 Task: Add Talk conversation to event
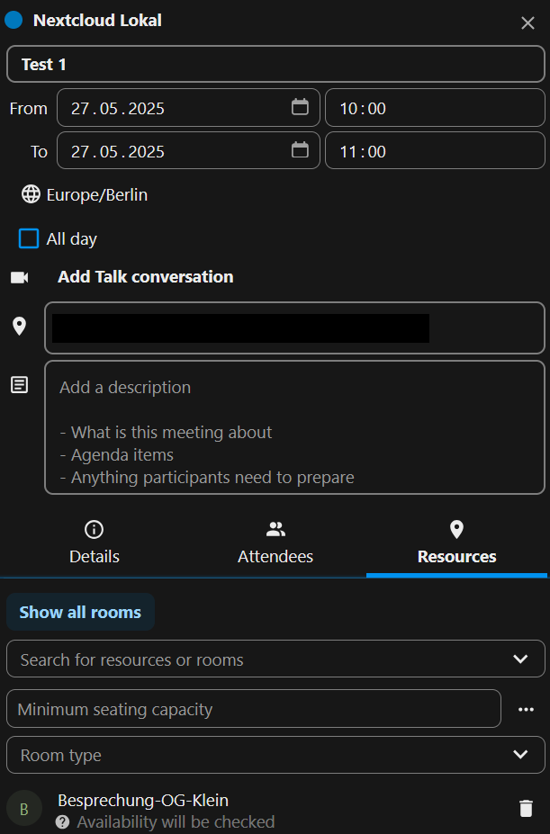[145, 276]
